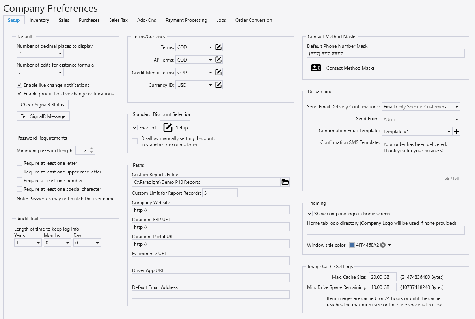Click the edit icon beside AP Terms
475x319 pixels.
click(218, 60)
